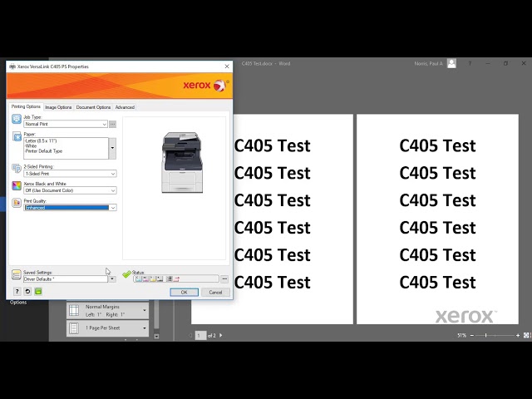Click the current page number field
The width and height of the screenshot is (532, 399).
(200, 335)
